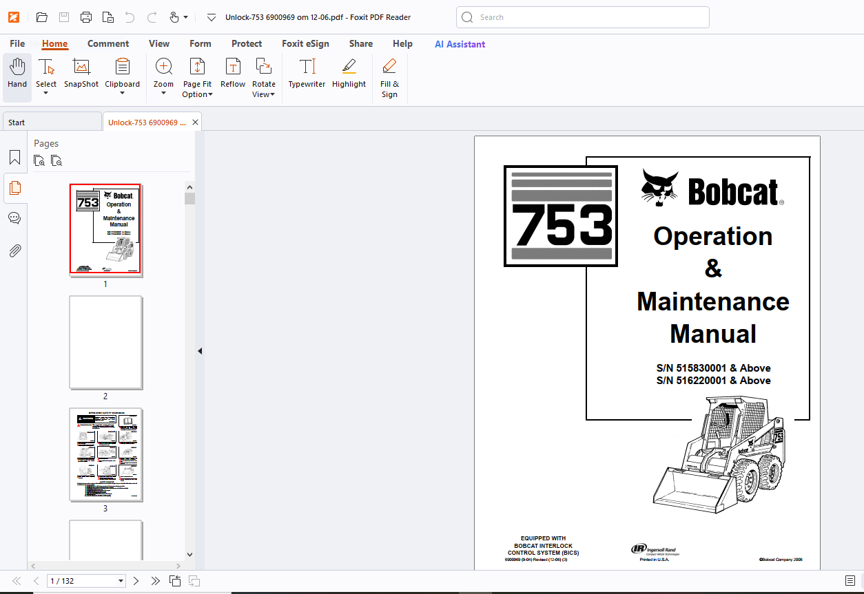Image resolution: width=864 pixels, height=594 pixels.
Task: Jump to last page
Action: click(x=155, y=581)
